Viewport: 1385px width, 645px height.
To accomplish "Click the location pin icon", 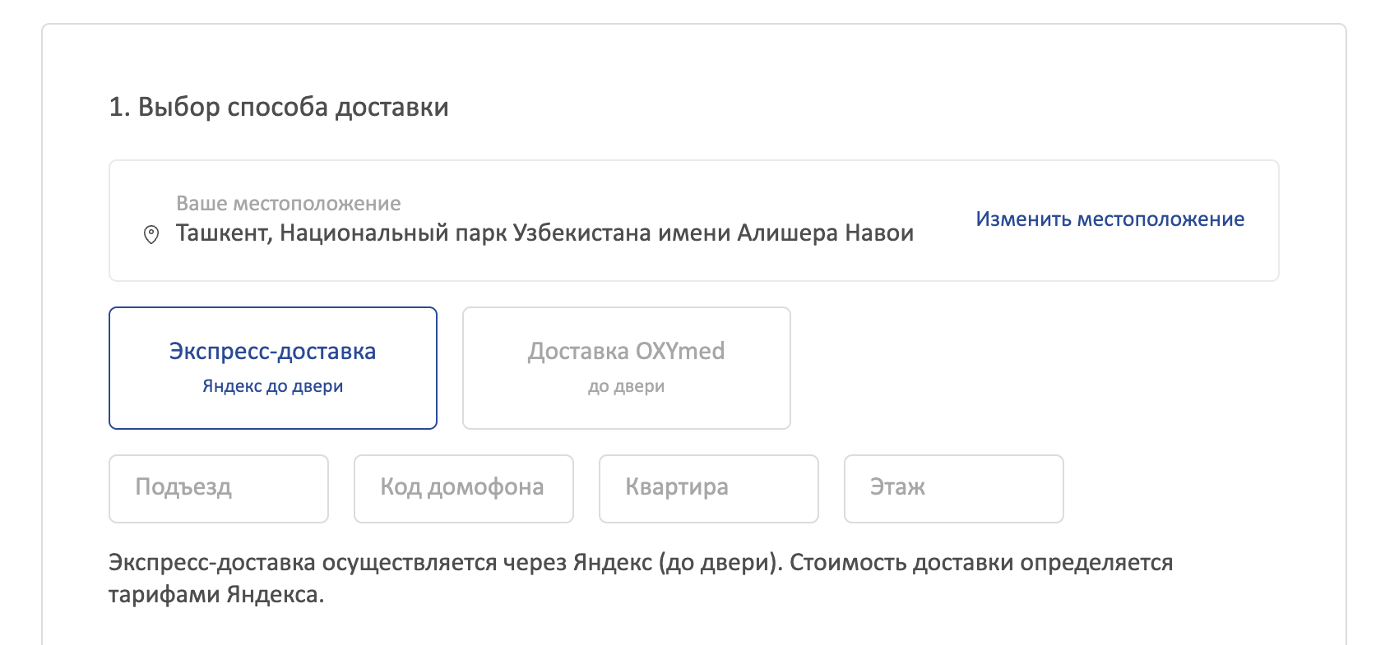I will point(151,235).
